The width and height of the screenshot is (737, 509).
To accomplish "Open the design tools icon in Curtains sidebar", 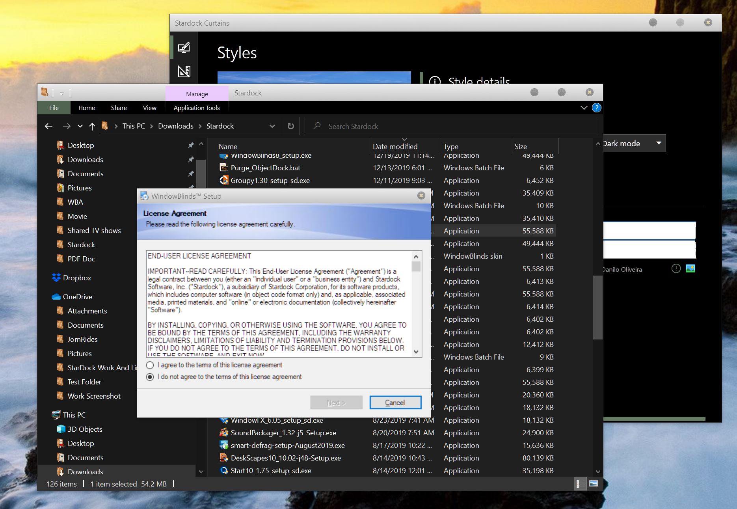I will pyautogui.click(x=184, y=71).
